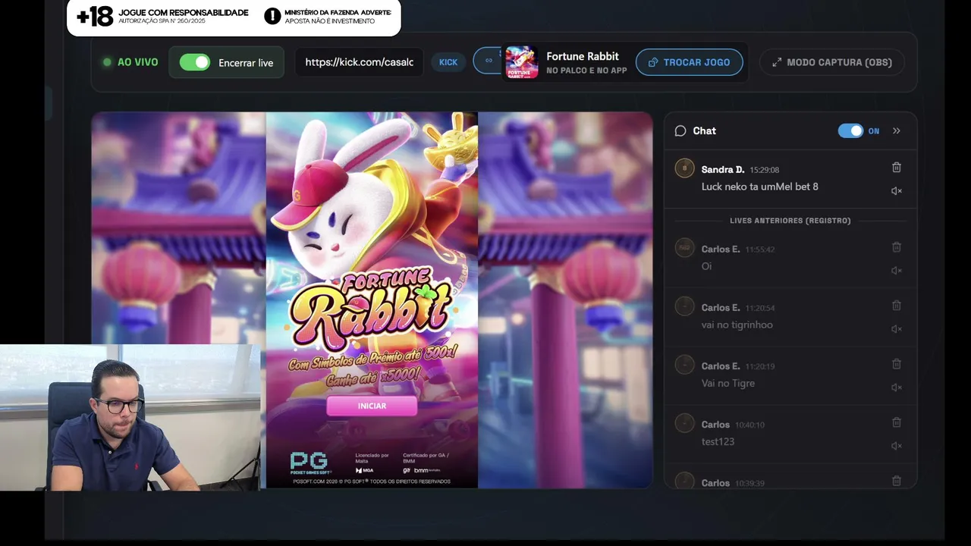Click the +18 age rating label
The image size is (971, 546).
pyautogui.click(x=95, y=17)
